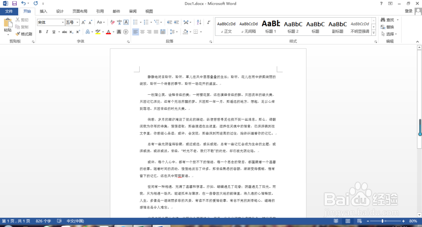Open the Select (选择) dropdown
Image resolution: width=422 pixels, height=227 pixels.
pyautogui.click(x=389, y=34)
